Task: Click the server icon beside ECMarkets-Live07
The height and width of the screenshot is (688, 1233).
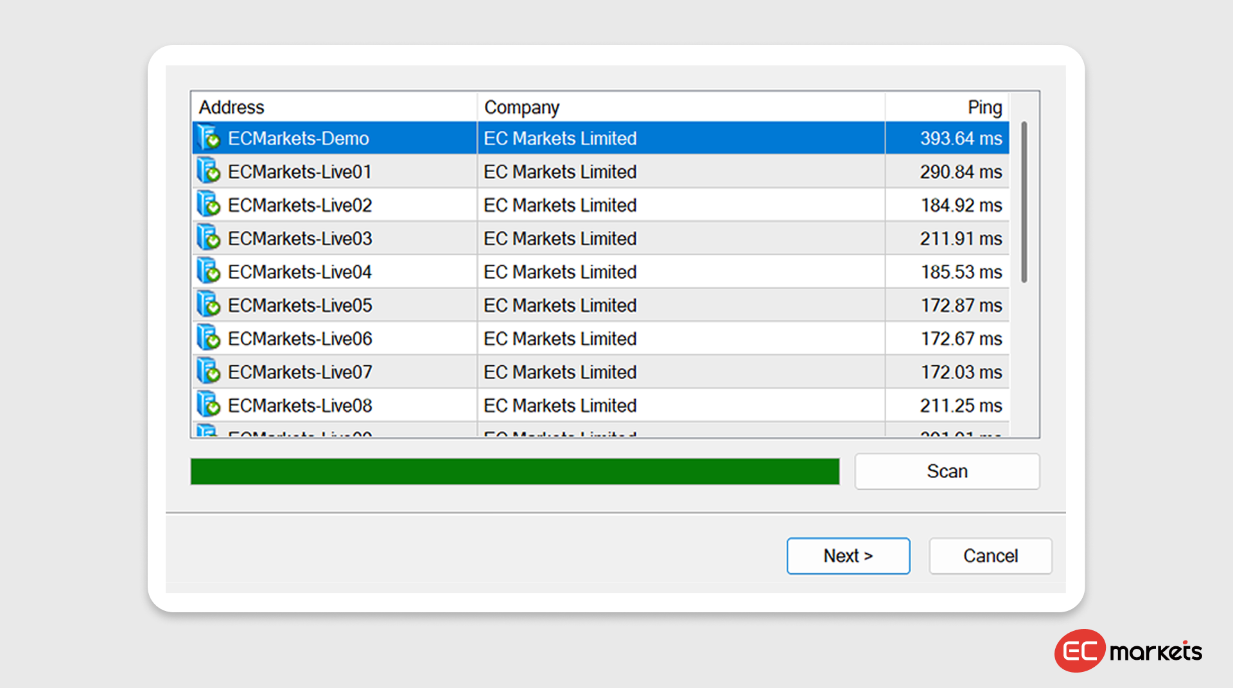Action: tap(208, 371)
